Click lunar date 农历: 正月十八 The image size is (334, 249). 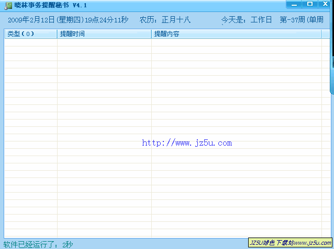(x=165, y=20)
